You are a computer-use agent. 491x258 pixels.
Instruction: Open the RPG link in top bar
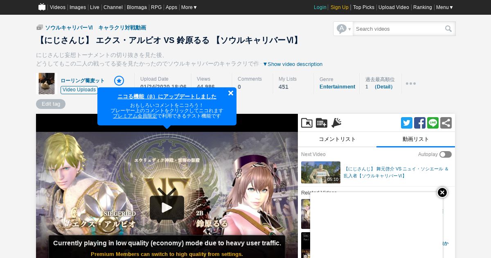pyautogui.click(x=156, y=7)
